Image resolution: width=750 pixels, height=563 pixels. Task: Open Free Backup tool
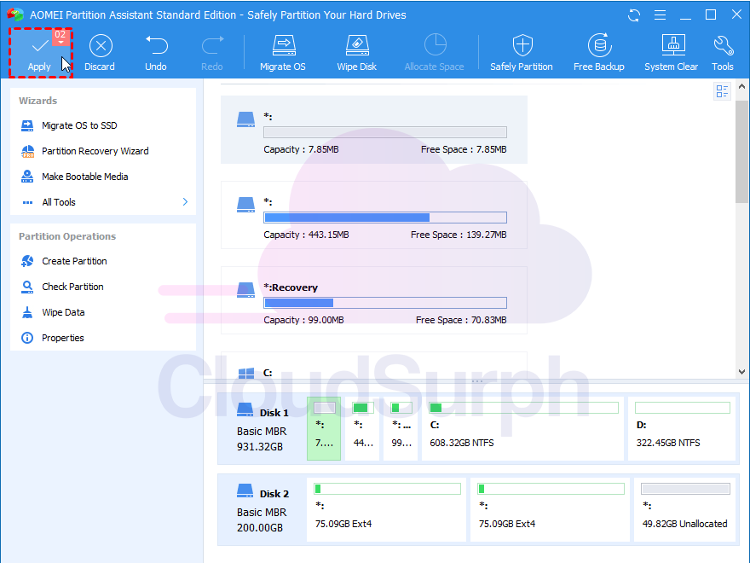point(599,53)
